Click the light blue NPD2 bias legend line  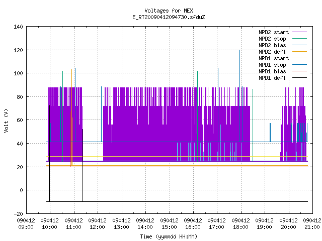click(x=299, y=45)
